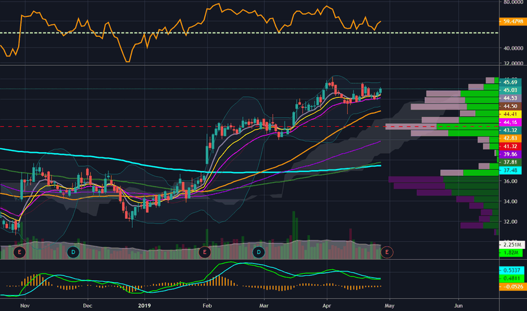Screen dimensions: 527x311
Task: Click the 40.0000 RSI scale tick
Action: coord(513,48)
